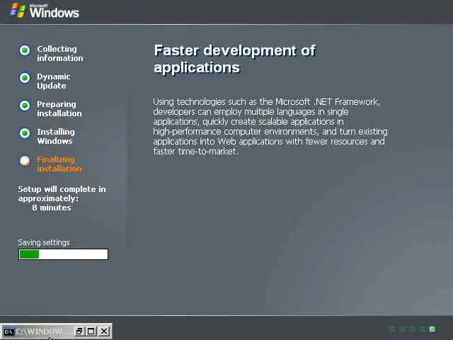The height and width of the screenshot is (340, 453).
Task: Click the 'Dynamic Update' step label
Action: (54, 81)
